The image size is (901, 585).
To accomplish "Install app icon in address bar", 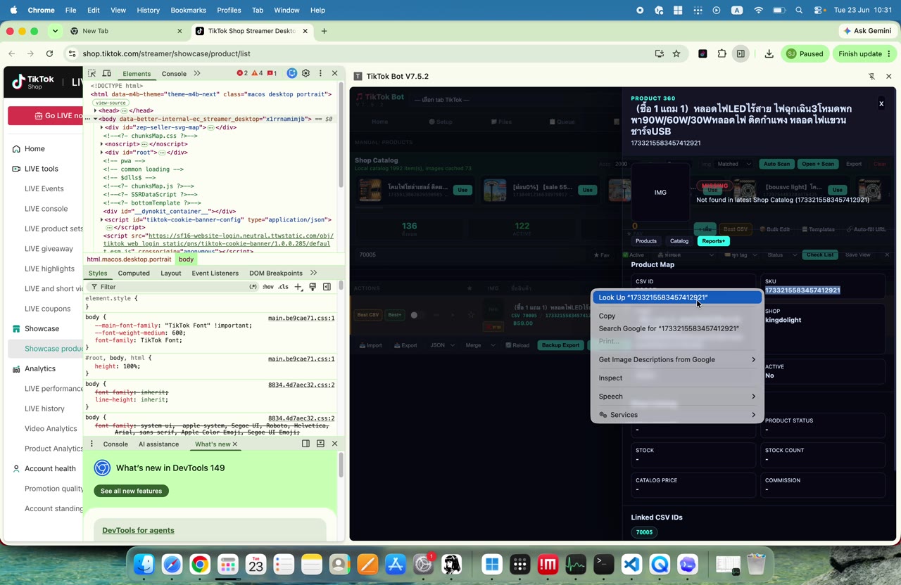I will pyautogui.click(x=660, y=53).
